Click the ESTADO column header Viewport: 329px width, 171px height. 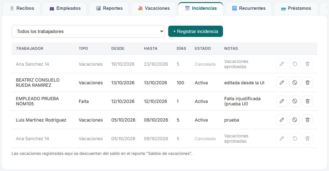pyautogui.click(x=203, y=49)
